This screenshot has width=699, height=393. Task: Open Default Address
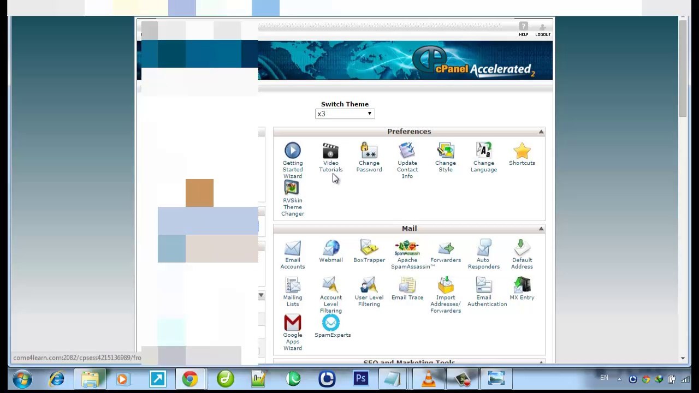(x=522, y=254)
